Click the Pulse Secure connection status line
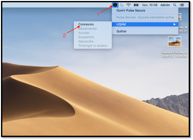Screen dimensions: 193x140 pyautogui.click(x=145, y=17)
